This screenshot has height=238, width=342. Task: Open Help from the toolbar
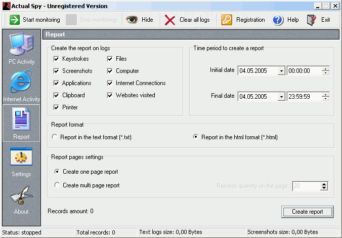(278, 20)
